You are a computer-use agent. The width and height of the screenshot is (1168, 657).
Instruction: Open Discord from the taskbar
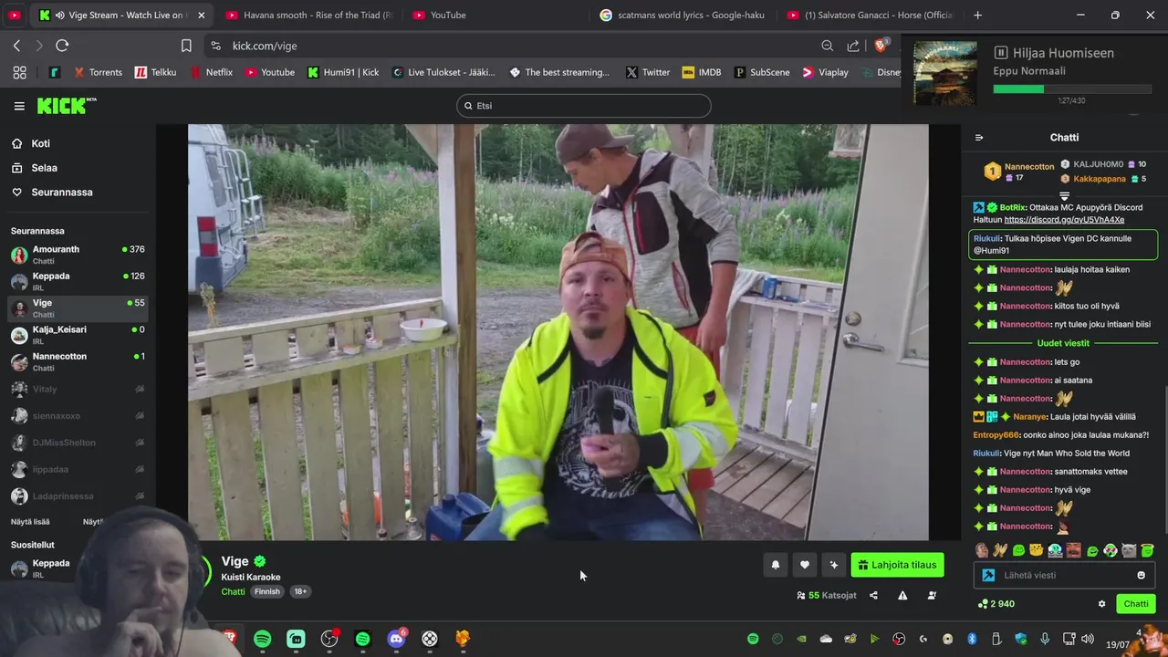(396, 639)
